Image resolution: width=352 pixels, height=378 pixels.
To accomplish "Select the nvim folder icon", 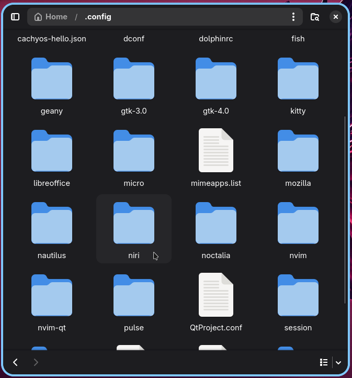I will pyautogui.click(x=298, y=223).
